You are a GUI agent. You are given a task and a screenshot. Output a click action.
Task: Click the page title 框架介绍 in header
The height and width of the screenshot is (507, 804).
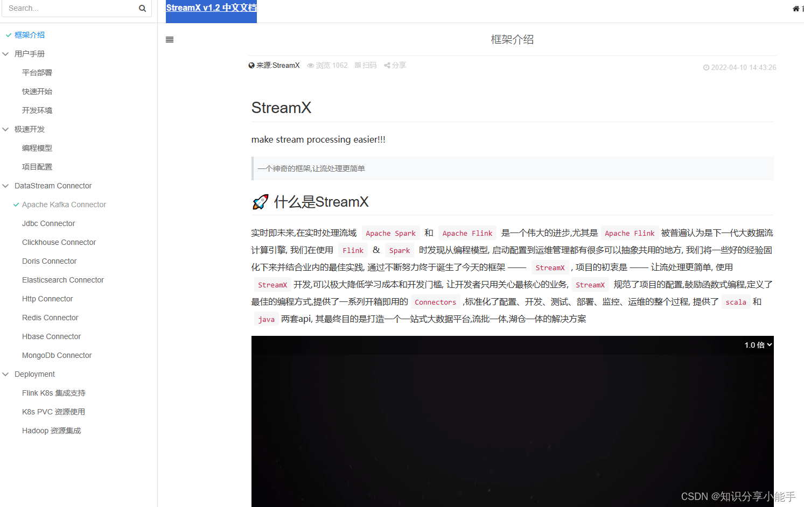[512, 39]
